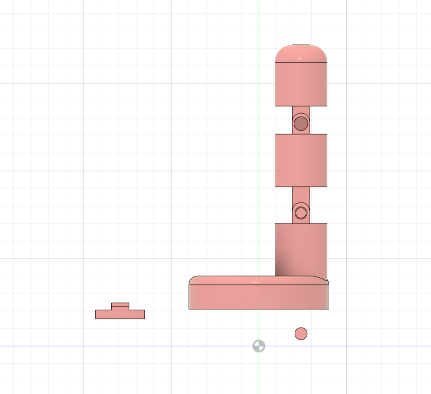Select the flat flange of the T-shaped part

click(120, 314)
